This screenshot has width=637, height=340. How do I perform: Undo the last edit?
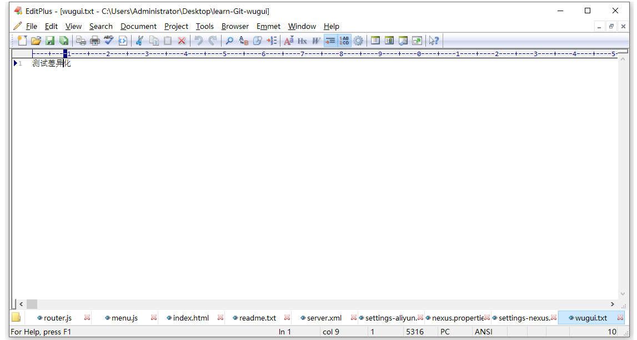(198, 41)
